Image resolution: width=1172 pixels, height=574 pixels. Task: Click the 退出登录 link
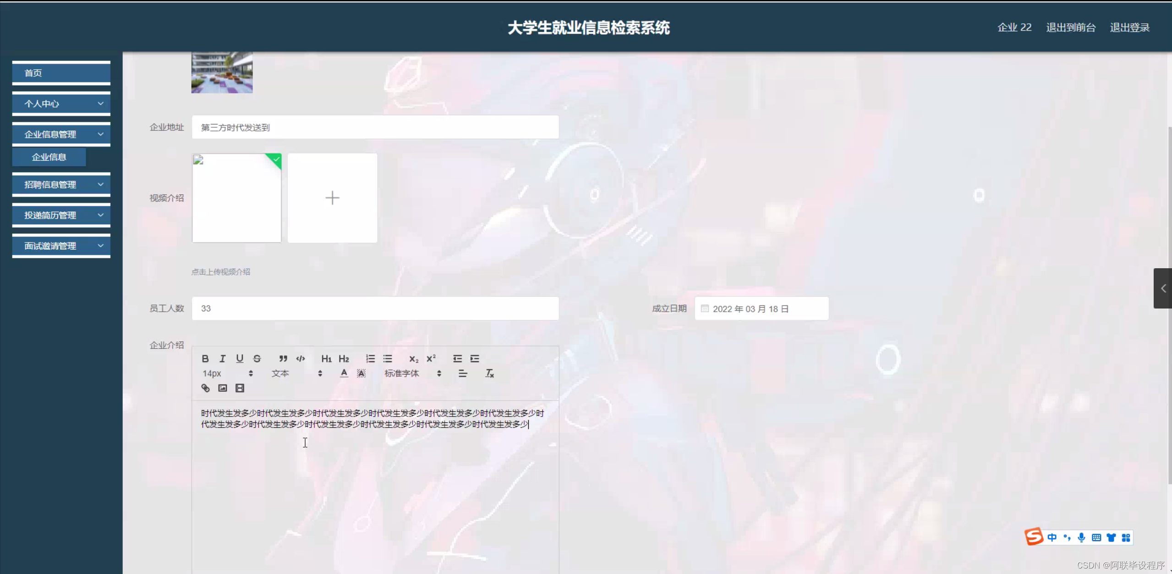(1129, 27)
